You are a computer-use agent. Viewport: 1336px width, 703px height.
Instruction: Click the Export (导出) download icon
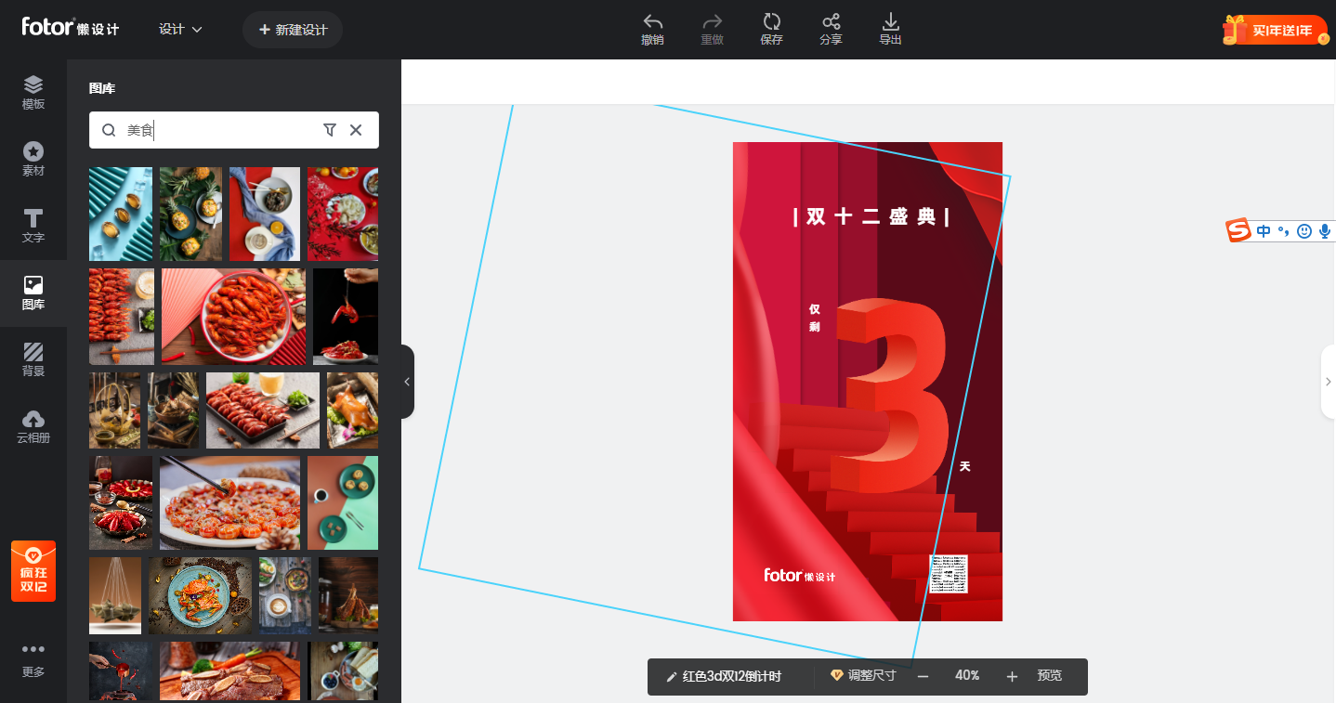890,22
